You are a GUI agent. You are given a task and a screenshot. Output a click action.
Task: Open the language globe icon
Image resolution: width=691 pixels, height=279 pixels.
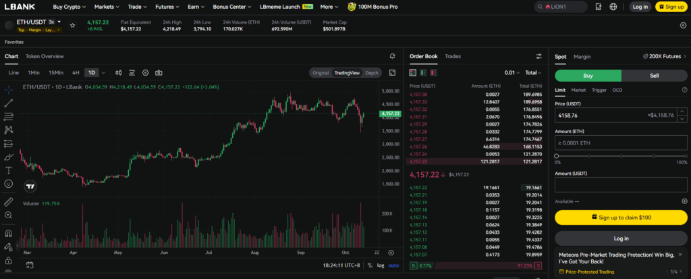[x=613, y=7]
